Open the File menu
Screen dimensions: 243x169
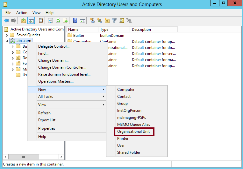(x=8, y=13)
